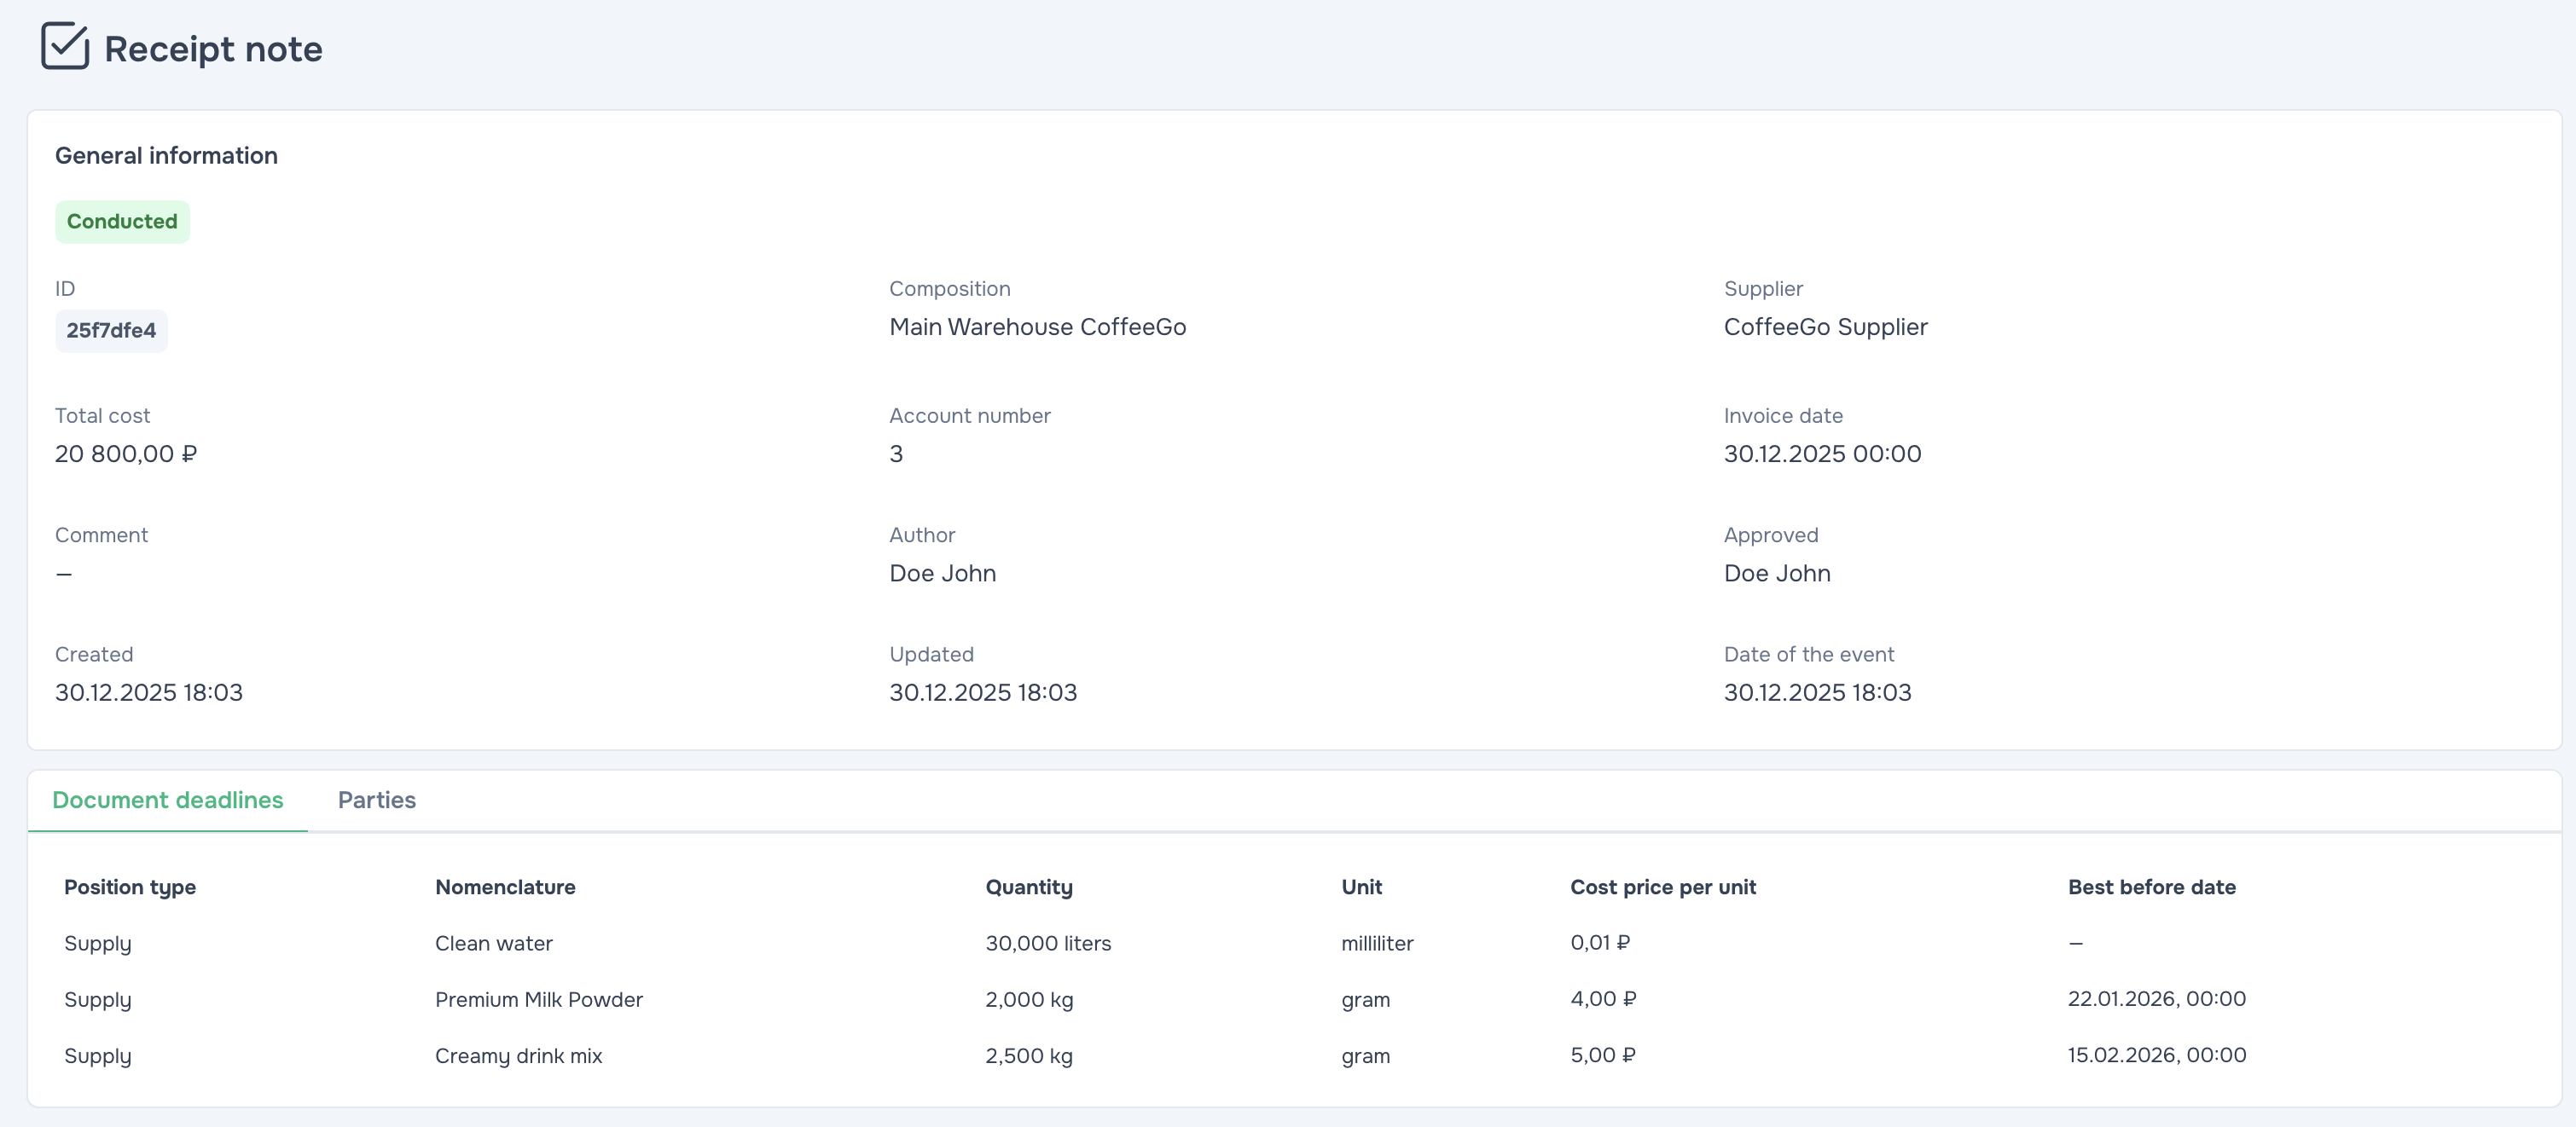Click the Conducted status badge

[122, 222]
